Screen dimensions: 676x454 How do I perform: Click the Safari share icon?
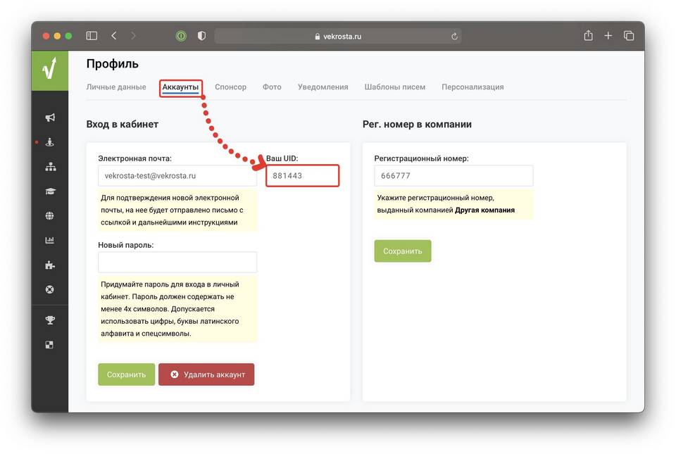pos(588,36)
